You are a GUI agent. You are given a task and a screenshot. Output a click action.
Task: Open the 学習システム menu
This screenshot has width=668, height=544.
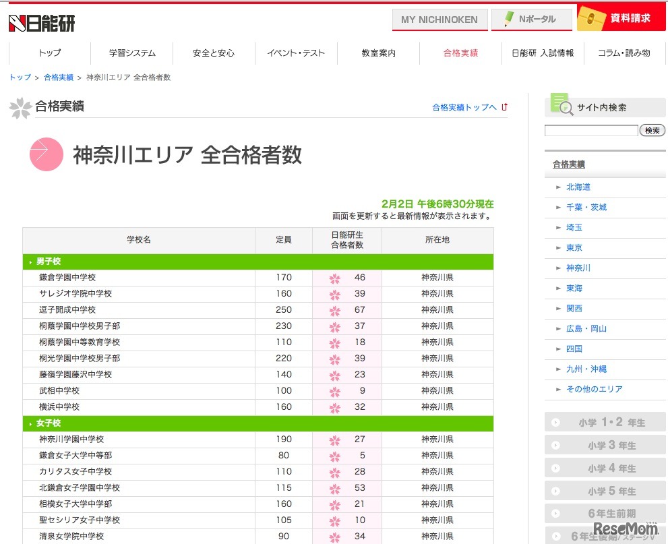pyautogui.click(x=132, y=52)
